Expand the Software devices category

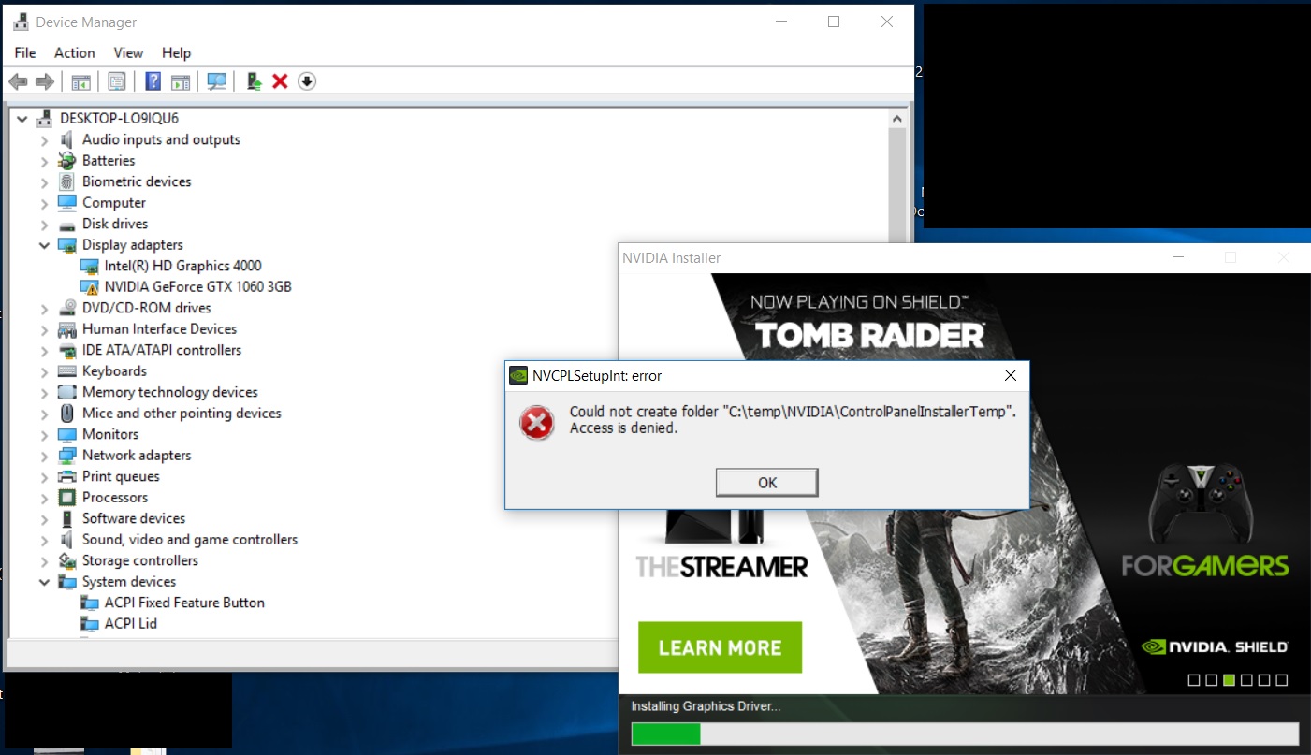pos(44,519)
